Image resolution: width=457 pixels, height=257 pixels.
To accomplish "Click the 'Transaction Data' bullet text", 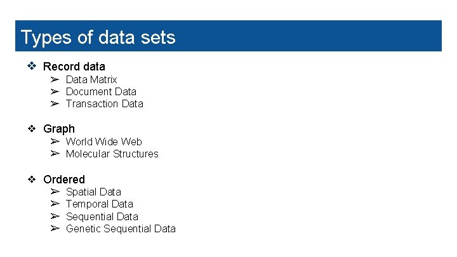I will (105, 103).
